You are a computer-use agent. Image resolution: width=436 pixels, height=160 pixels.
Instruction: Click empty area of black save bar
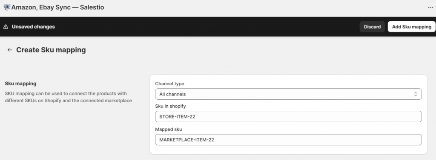(206, 27)
